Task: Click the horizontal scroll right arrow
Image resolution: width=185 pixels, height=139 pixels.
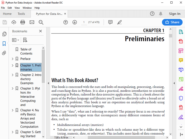Action: click(x=167, y=137)
